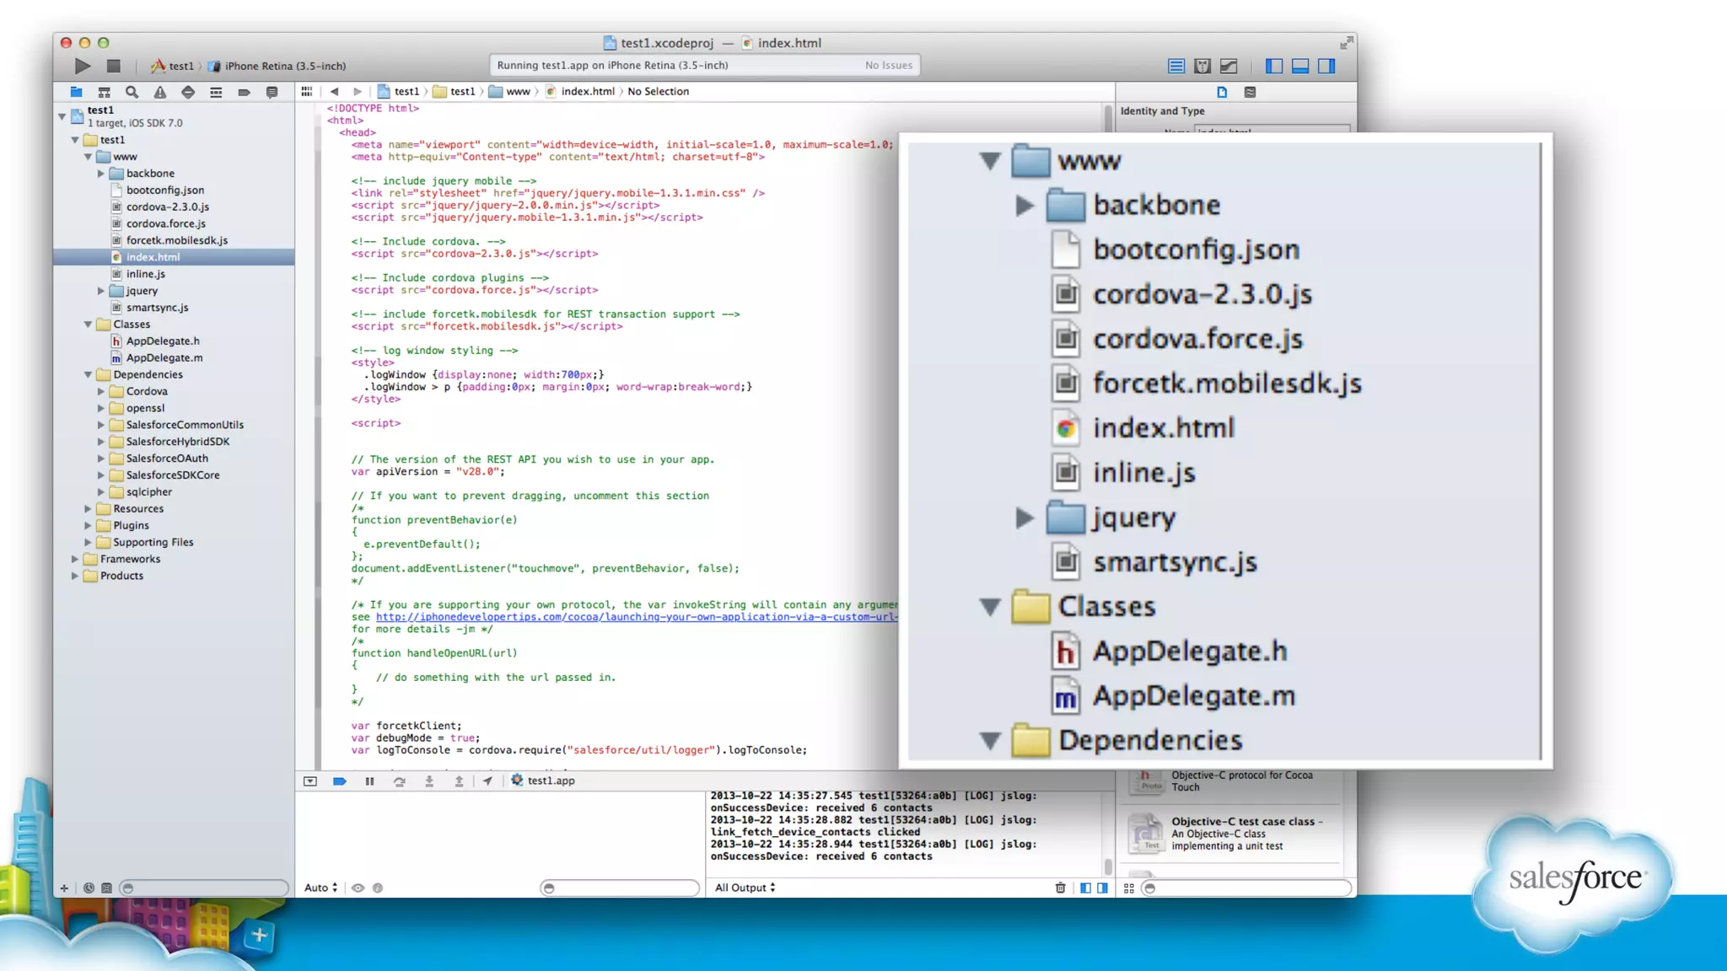Open the Issue navigator warning icon
This screenshot has height=971, width=1727.
click(159, 92)
